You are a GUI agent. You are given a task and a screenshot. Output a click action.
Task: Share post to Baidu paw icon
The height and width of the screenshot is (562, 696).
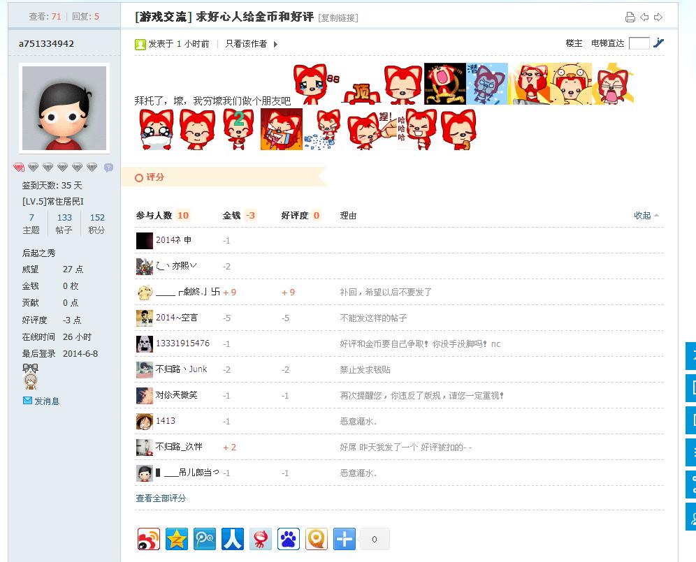[289, 539]
